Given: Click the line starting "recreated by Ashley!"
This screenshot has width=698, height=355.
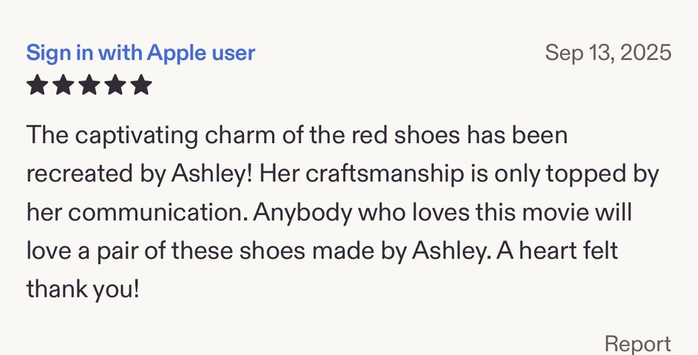Looking at the screenshot, I should 342,175.
